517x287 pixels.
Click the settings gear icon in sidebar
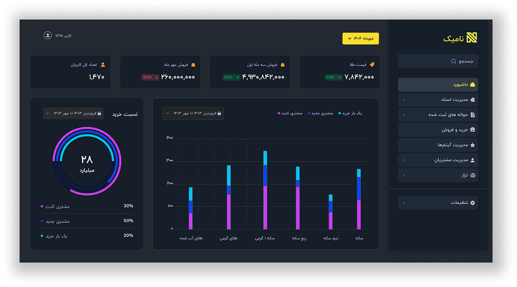pyautogui.click(x=472, y=203)
